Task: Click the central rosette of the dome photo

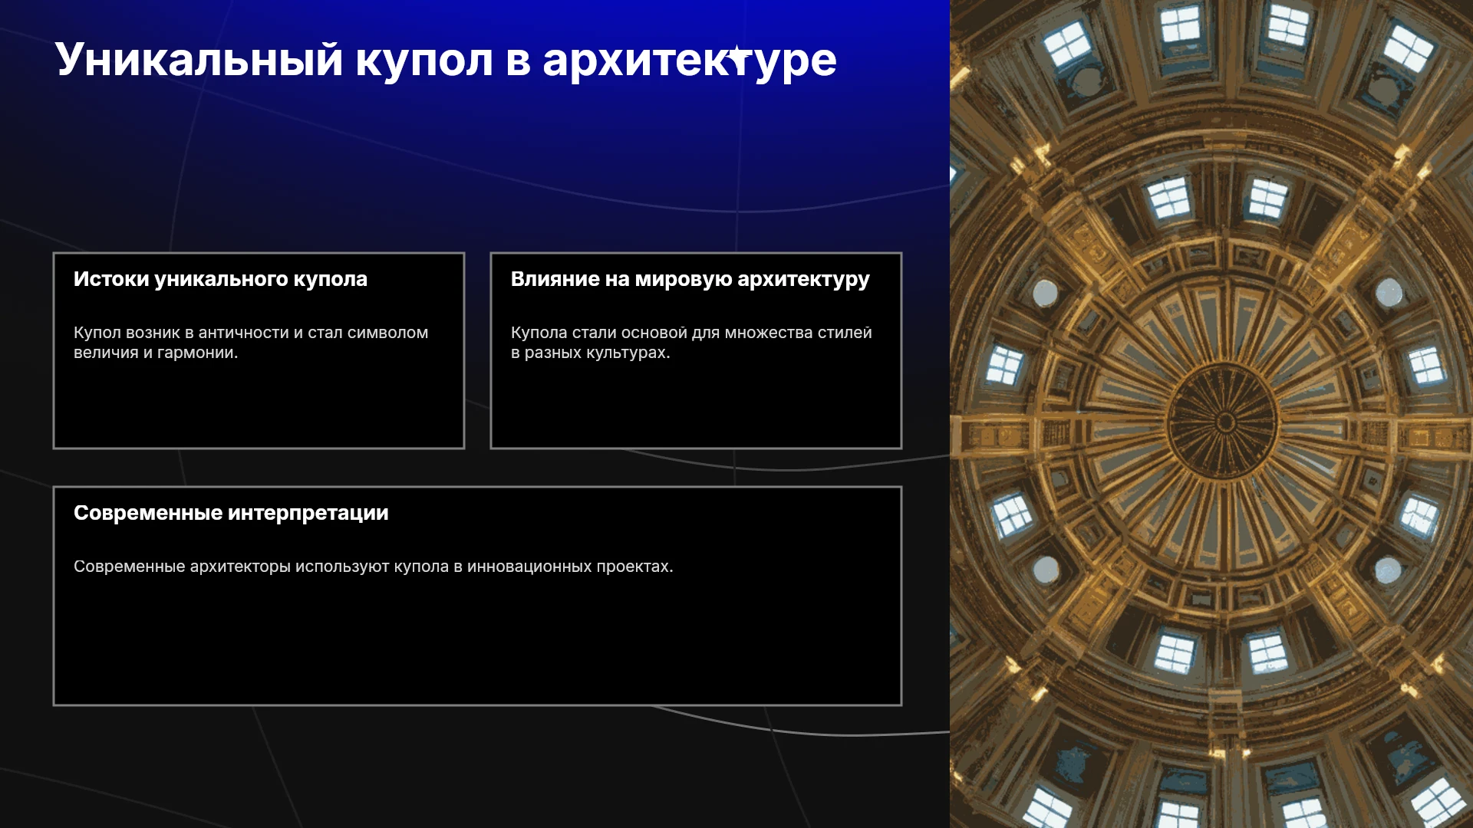Action: coord(1224,422)
